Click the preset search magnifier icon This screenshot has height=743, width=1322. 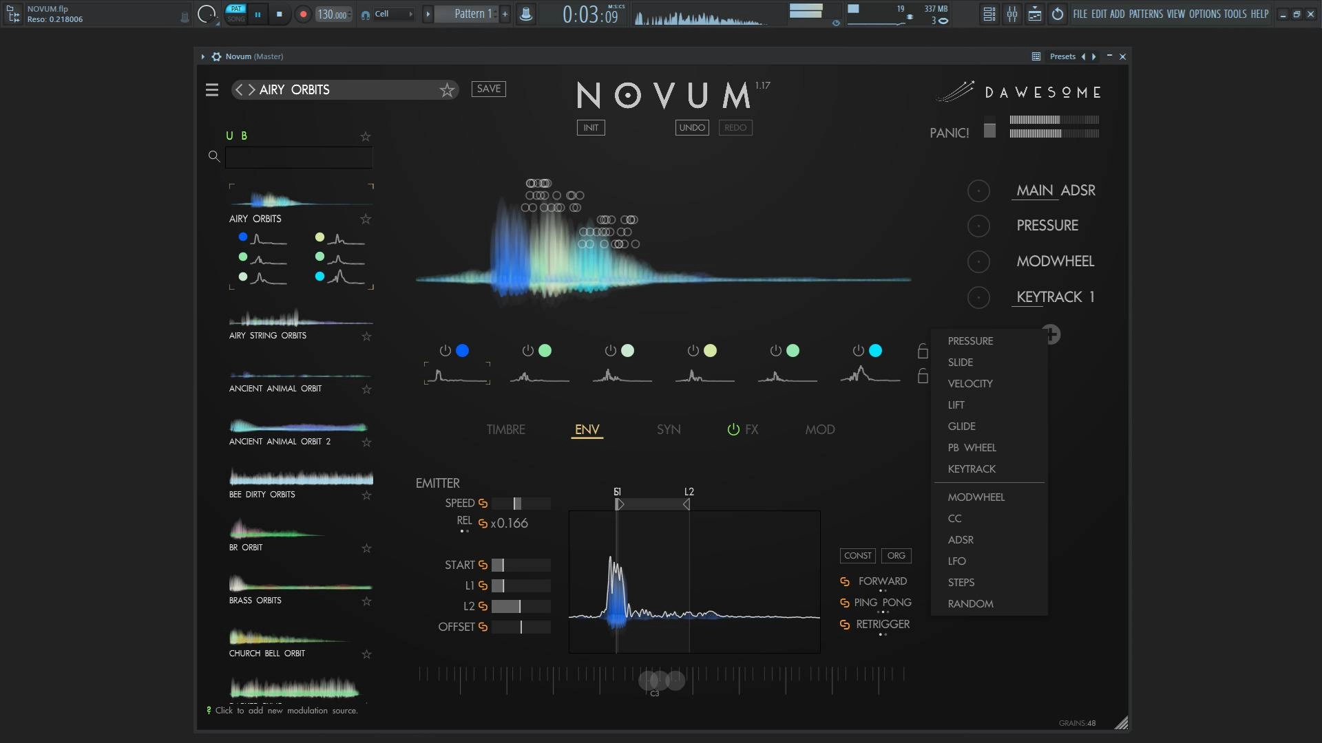coord(214,157)
